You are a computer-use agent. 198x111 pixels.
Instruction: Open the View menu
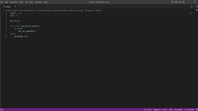[x=21, y=2]
